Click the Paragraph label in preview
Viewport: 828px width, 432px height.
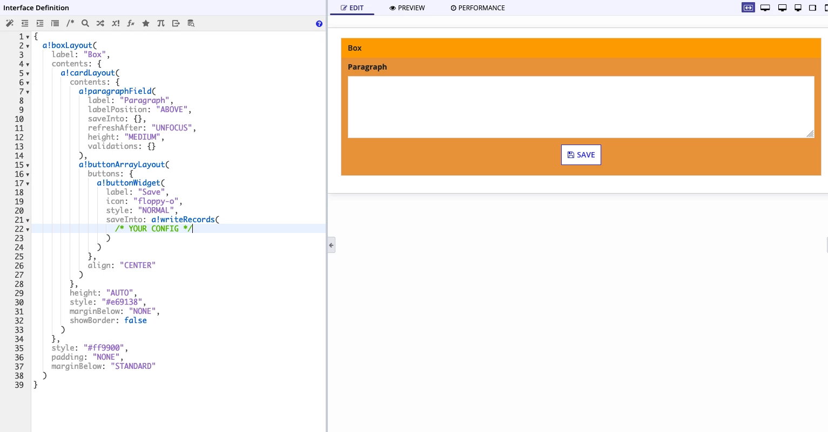[x=367, y=67]
